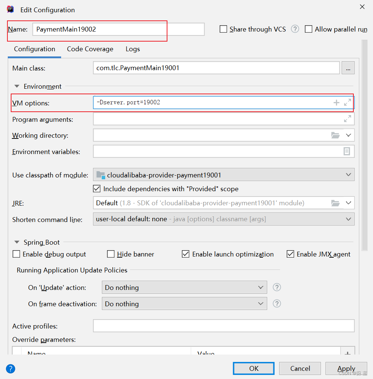The height and width of the screenshot is (379, 373).
Task: Open help for Share through VCS
Action: pyautogui.click(x=295, y=29)
